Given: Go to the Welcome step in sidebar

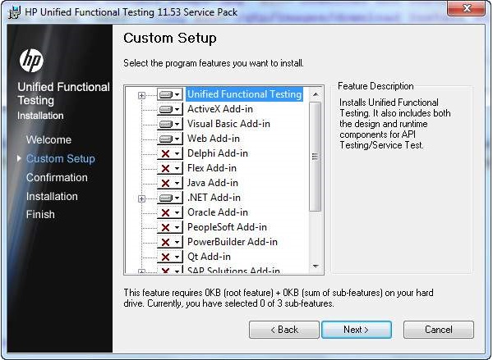Looking at the screenshot, I should point(48,139).
